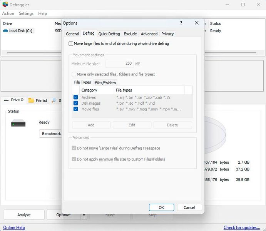Switch to the File list tab
266x231 pixels.
(38, 100)
